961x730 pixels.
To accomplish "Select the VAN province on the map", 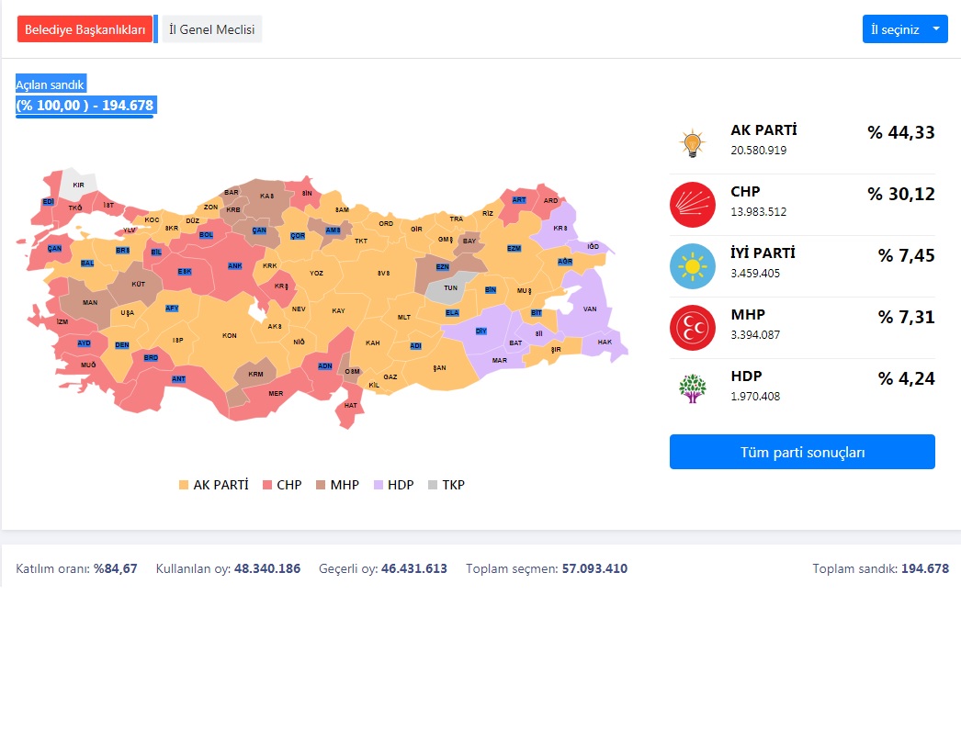I will click(x=590, y=309).
